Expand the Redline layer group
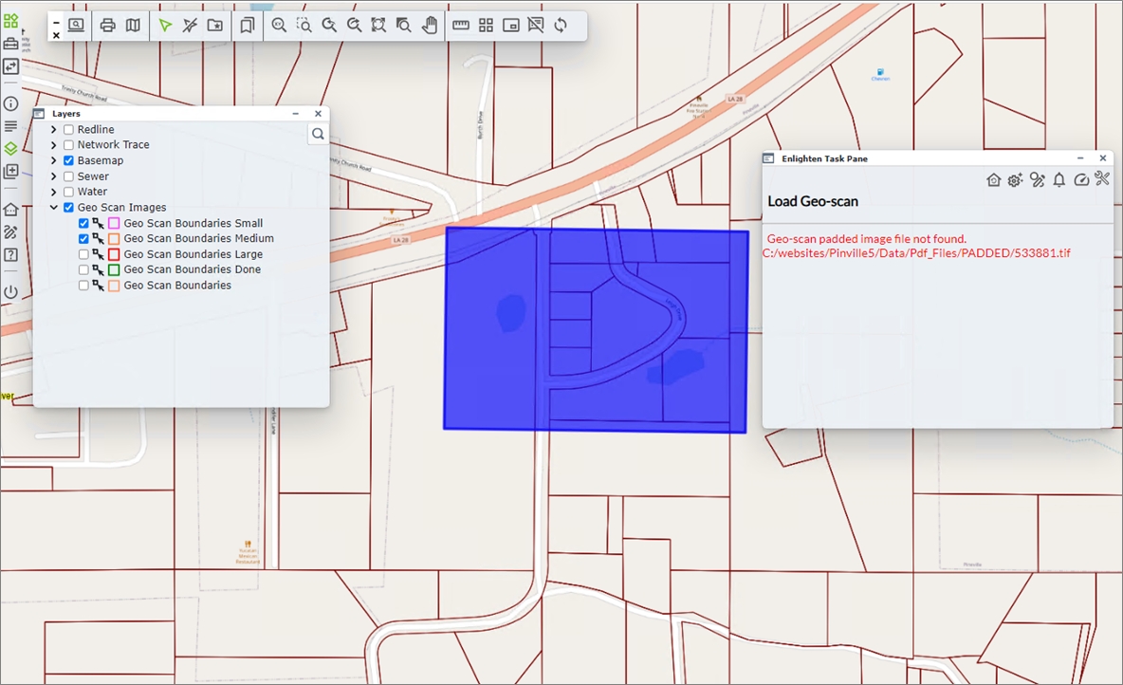The image size is (1123, 685). [x=54, y=130]
